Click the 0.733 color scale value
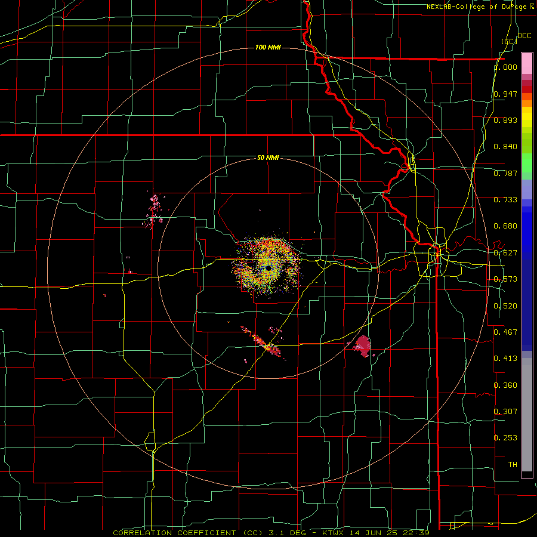537x537 pixels. [505, 200]
